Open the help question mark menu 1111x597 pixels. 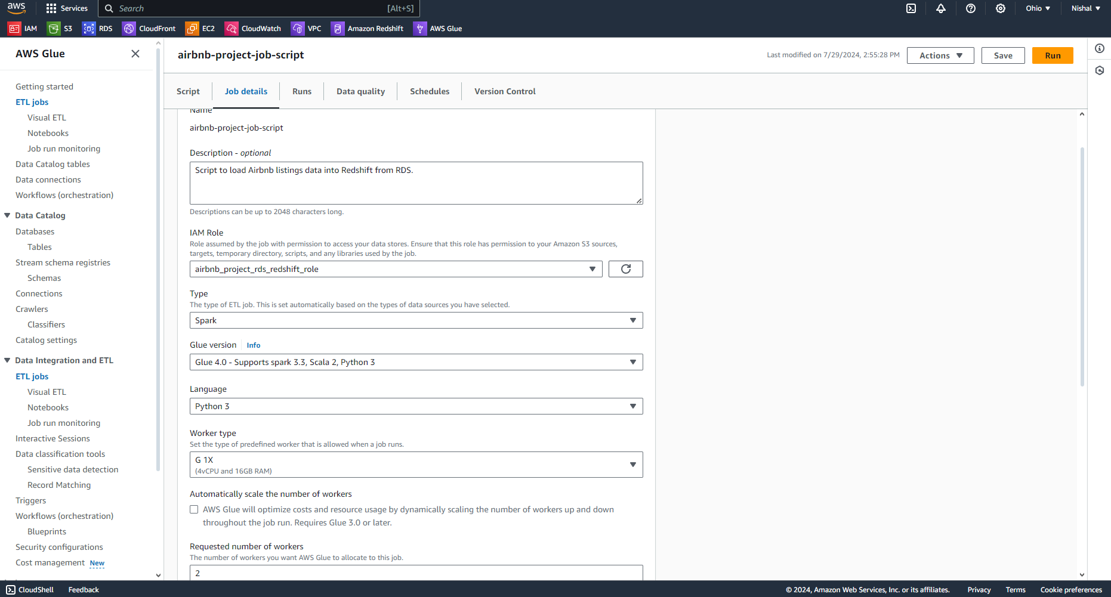(x=971, y=8)
